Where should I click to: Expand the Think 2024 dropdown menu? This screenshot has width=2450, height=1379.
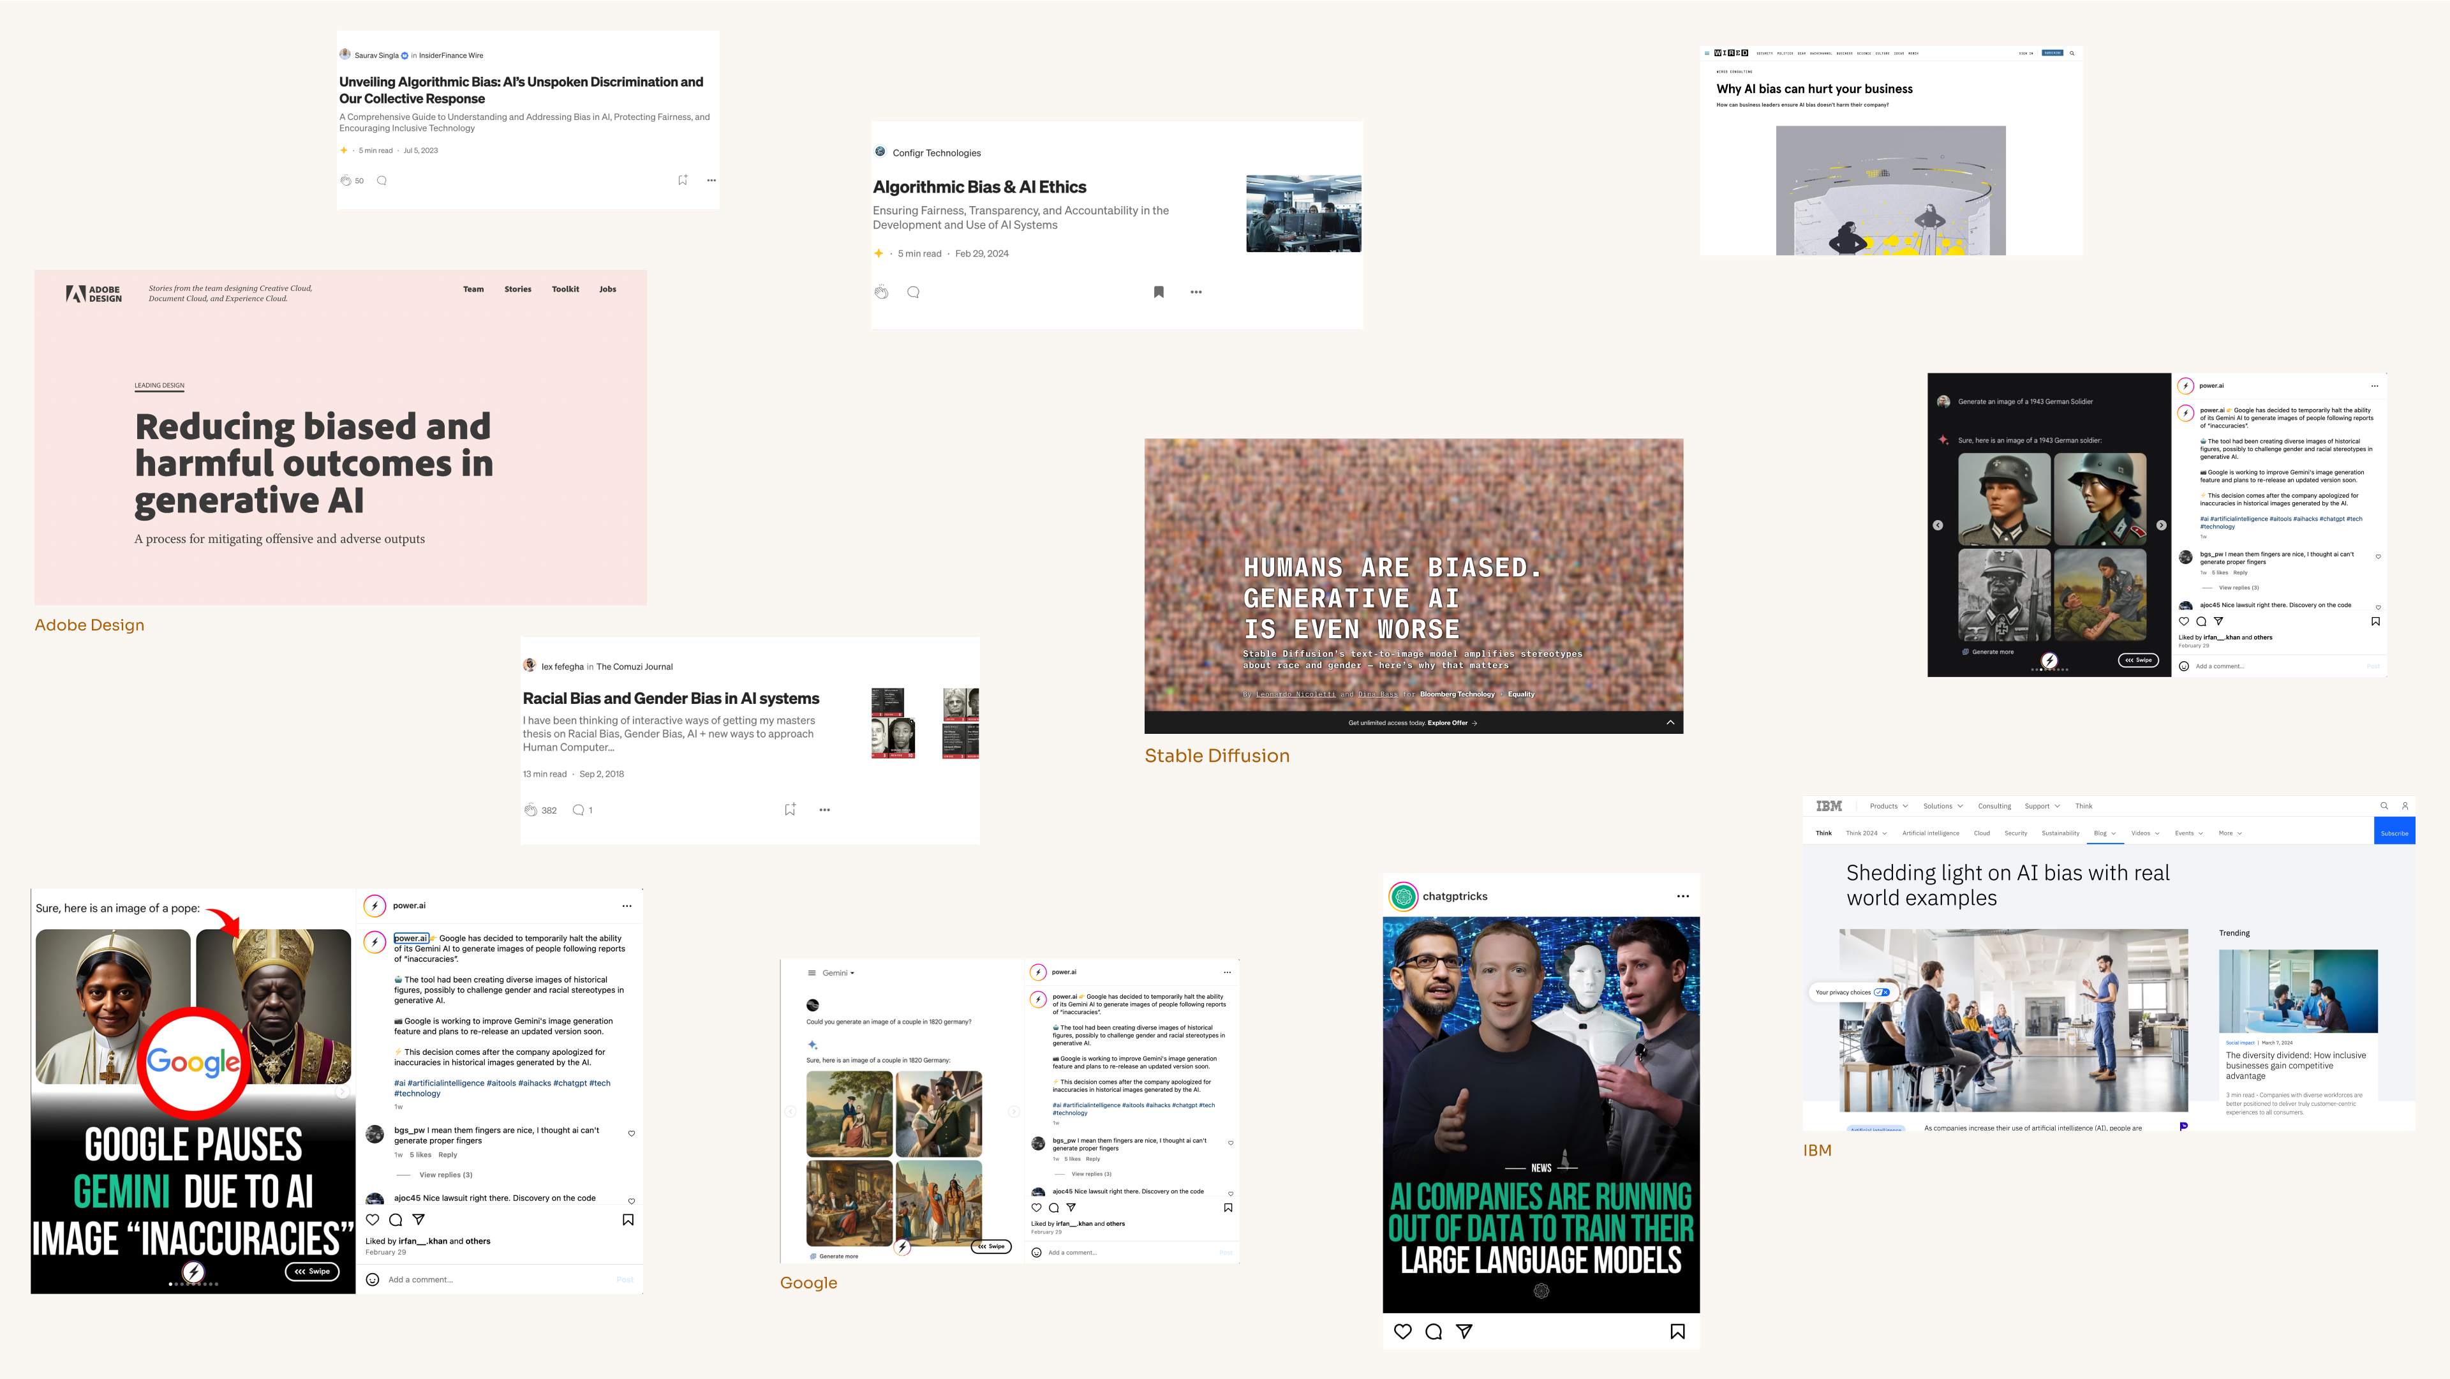(x=1866, y=833)
